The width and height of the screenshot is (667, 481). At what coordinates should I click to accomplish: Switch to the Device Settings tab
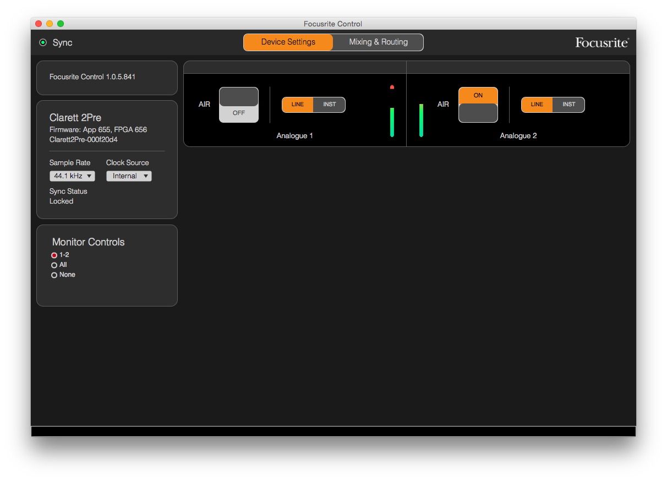(288, 42)
